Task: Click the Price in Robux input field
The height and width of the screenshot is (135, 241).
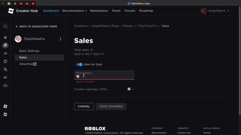Action: (104, 75)
